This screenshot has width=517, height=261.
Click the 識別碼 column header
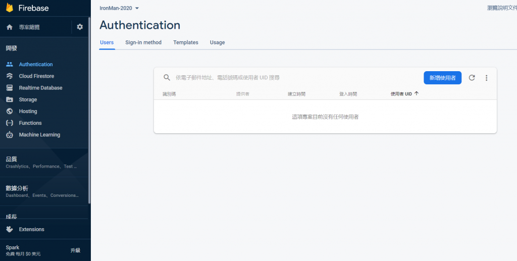tap(169, 94)
